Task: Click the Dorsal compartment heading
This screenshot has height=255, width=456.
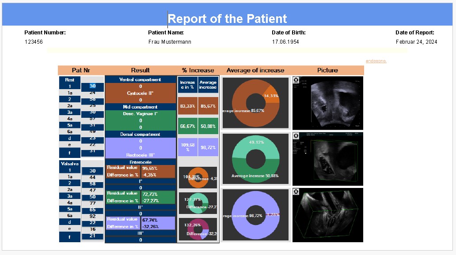Action: [x=140, y=134]
